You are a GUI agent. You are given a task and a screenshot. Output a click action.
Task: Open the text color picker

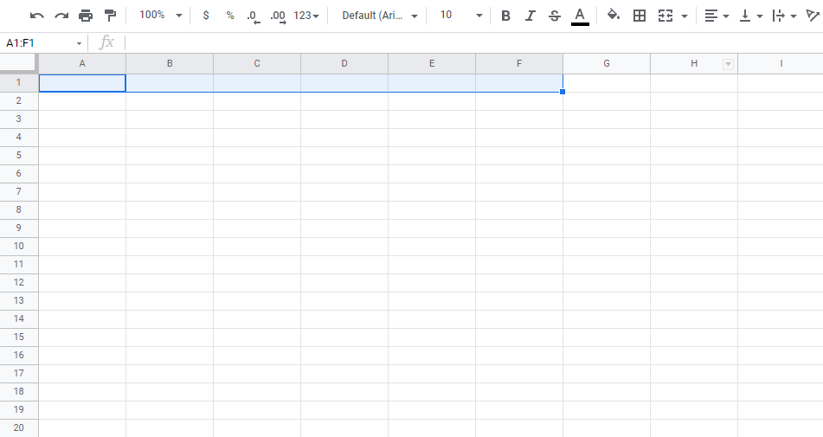click(580, 16)
